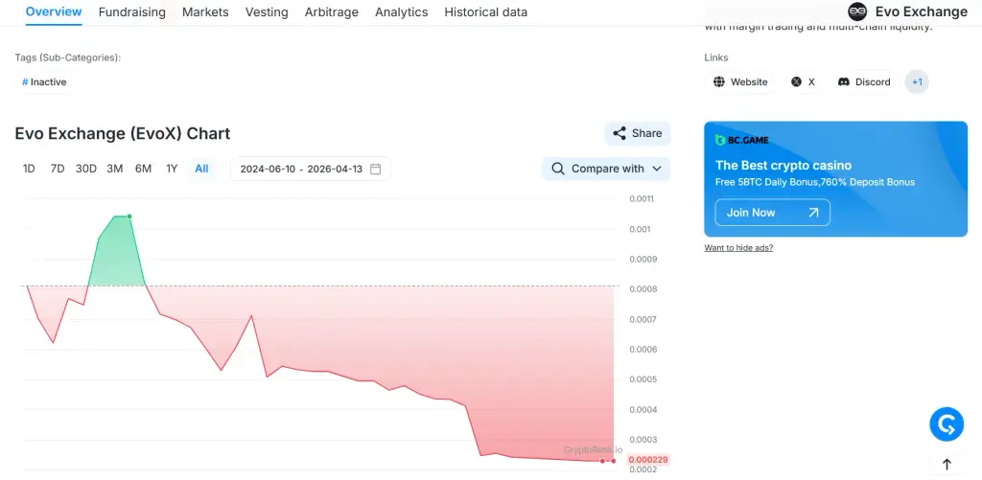Select the 3M chart range
The width and height of the screenshot is (982, 480).
115,169
